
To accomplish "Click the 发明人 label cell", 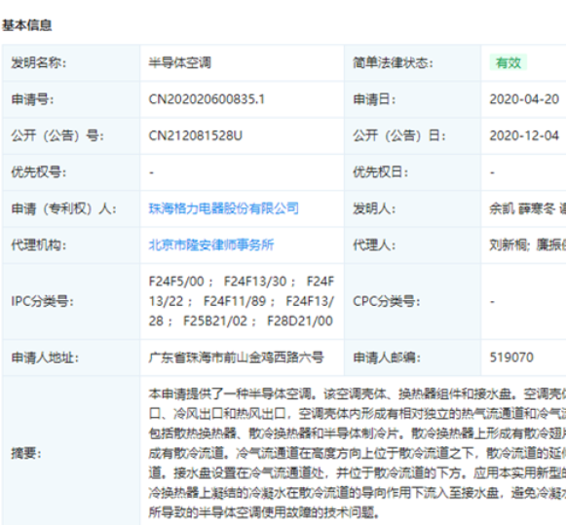I will pyautogui.click(x=412, y=208).
